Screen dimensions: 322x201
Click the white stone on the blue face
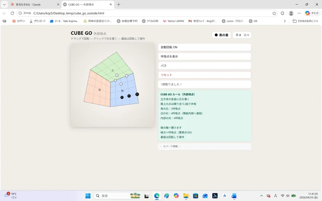[121, 84]
